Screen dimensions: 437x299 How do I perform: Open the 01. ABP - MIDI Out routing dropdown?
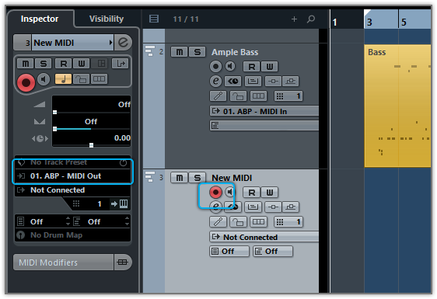coord(72,176)
